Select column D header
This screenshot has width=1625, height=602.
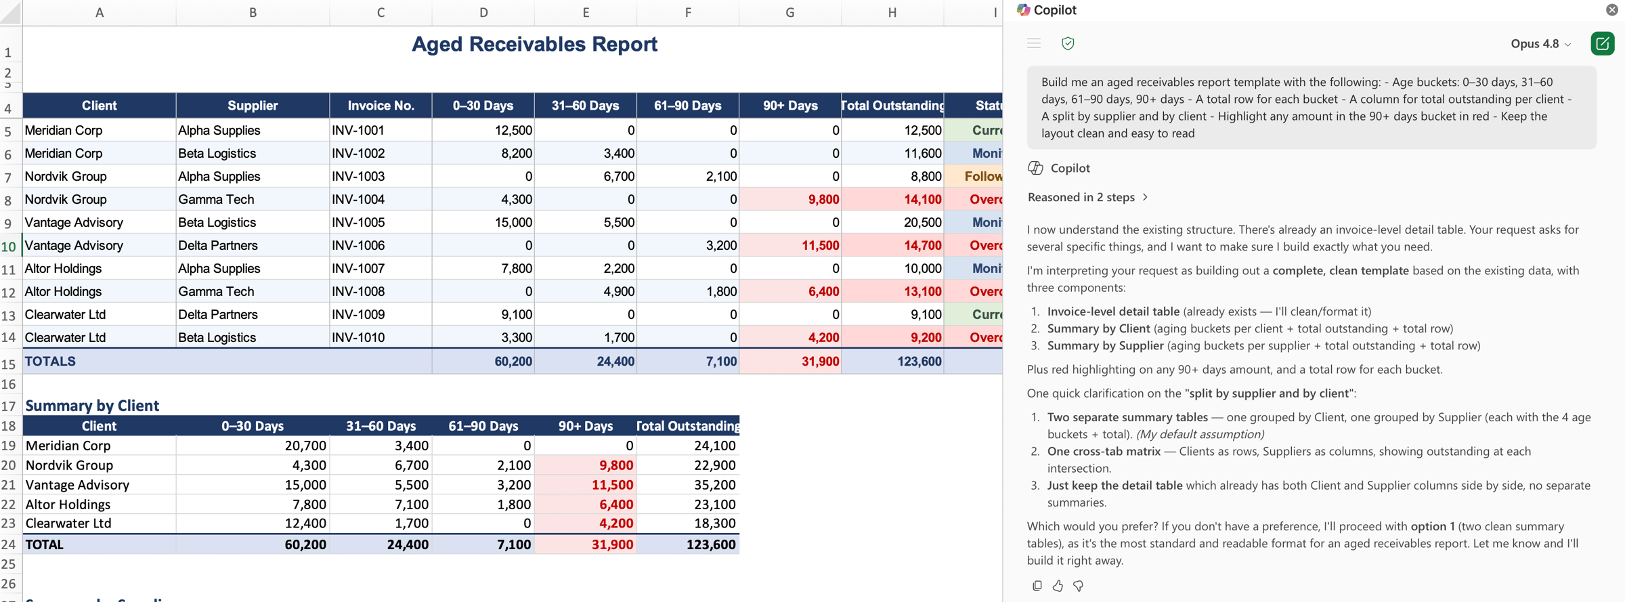[483, 12]
